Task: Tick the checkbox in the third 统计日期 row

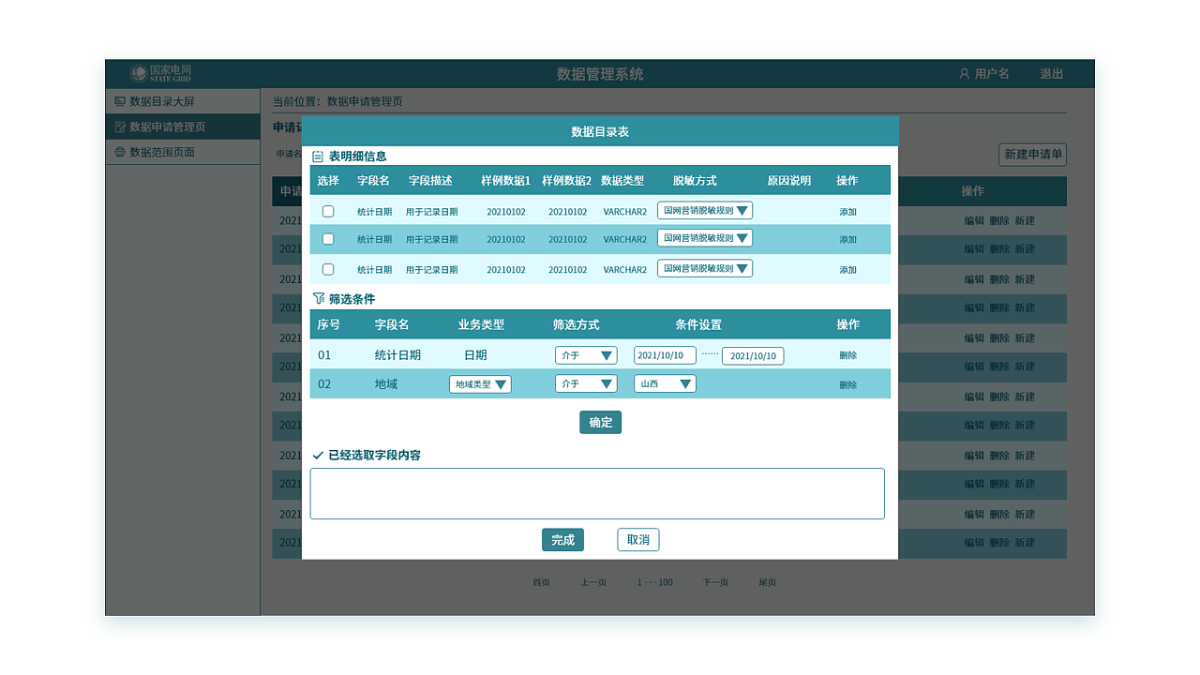Action: tap(328, 269)
